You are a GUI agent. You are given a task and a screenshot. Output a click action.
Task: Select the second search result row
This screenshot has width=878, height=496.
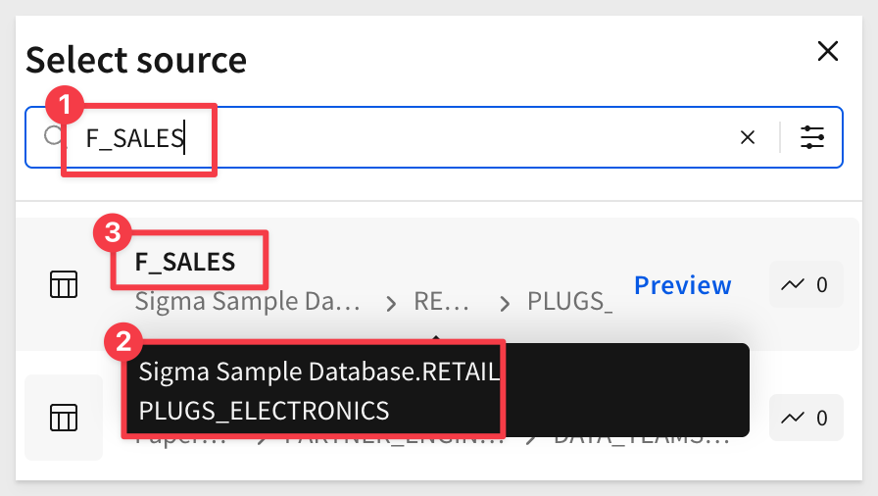[x=437, y=418]
